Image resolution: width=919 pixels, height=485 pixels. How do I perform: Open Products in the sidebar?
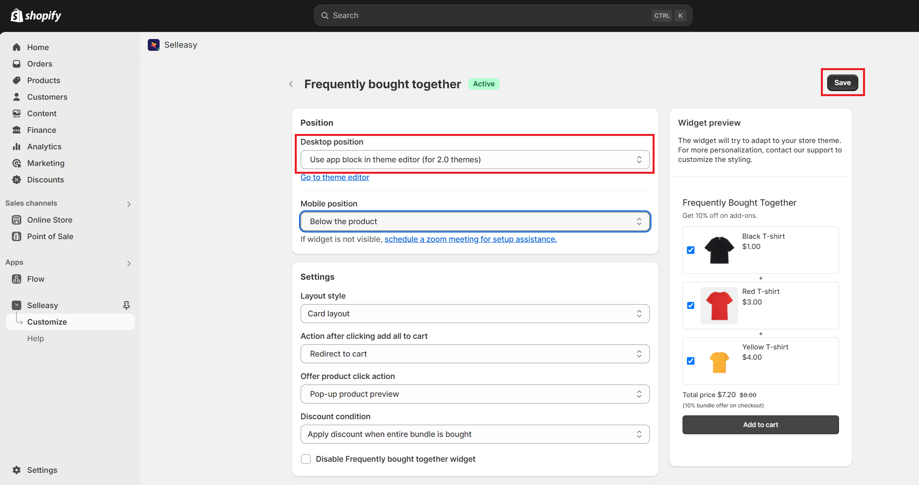[x=43, y=80]
